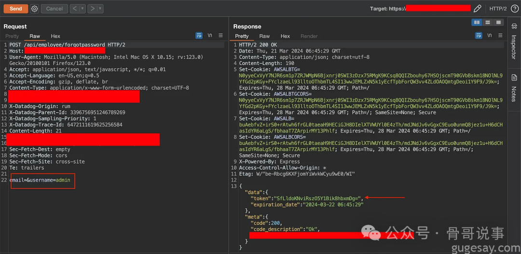521x254 pixels.
Task: Choose the combined tabbed layout icon
Action: (x=498, y=22)
